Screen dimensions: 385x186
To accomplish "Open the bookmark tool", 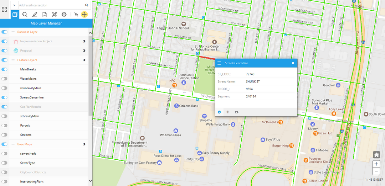I will pos(45,15).
